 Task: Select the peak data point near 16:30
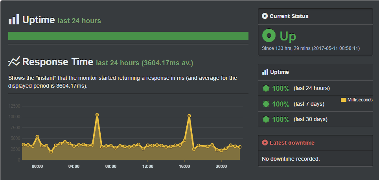point(189,116)
